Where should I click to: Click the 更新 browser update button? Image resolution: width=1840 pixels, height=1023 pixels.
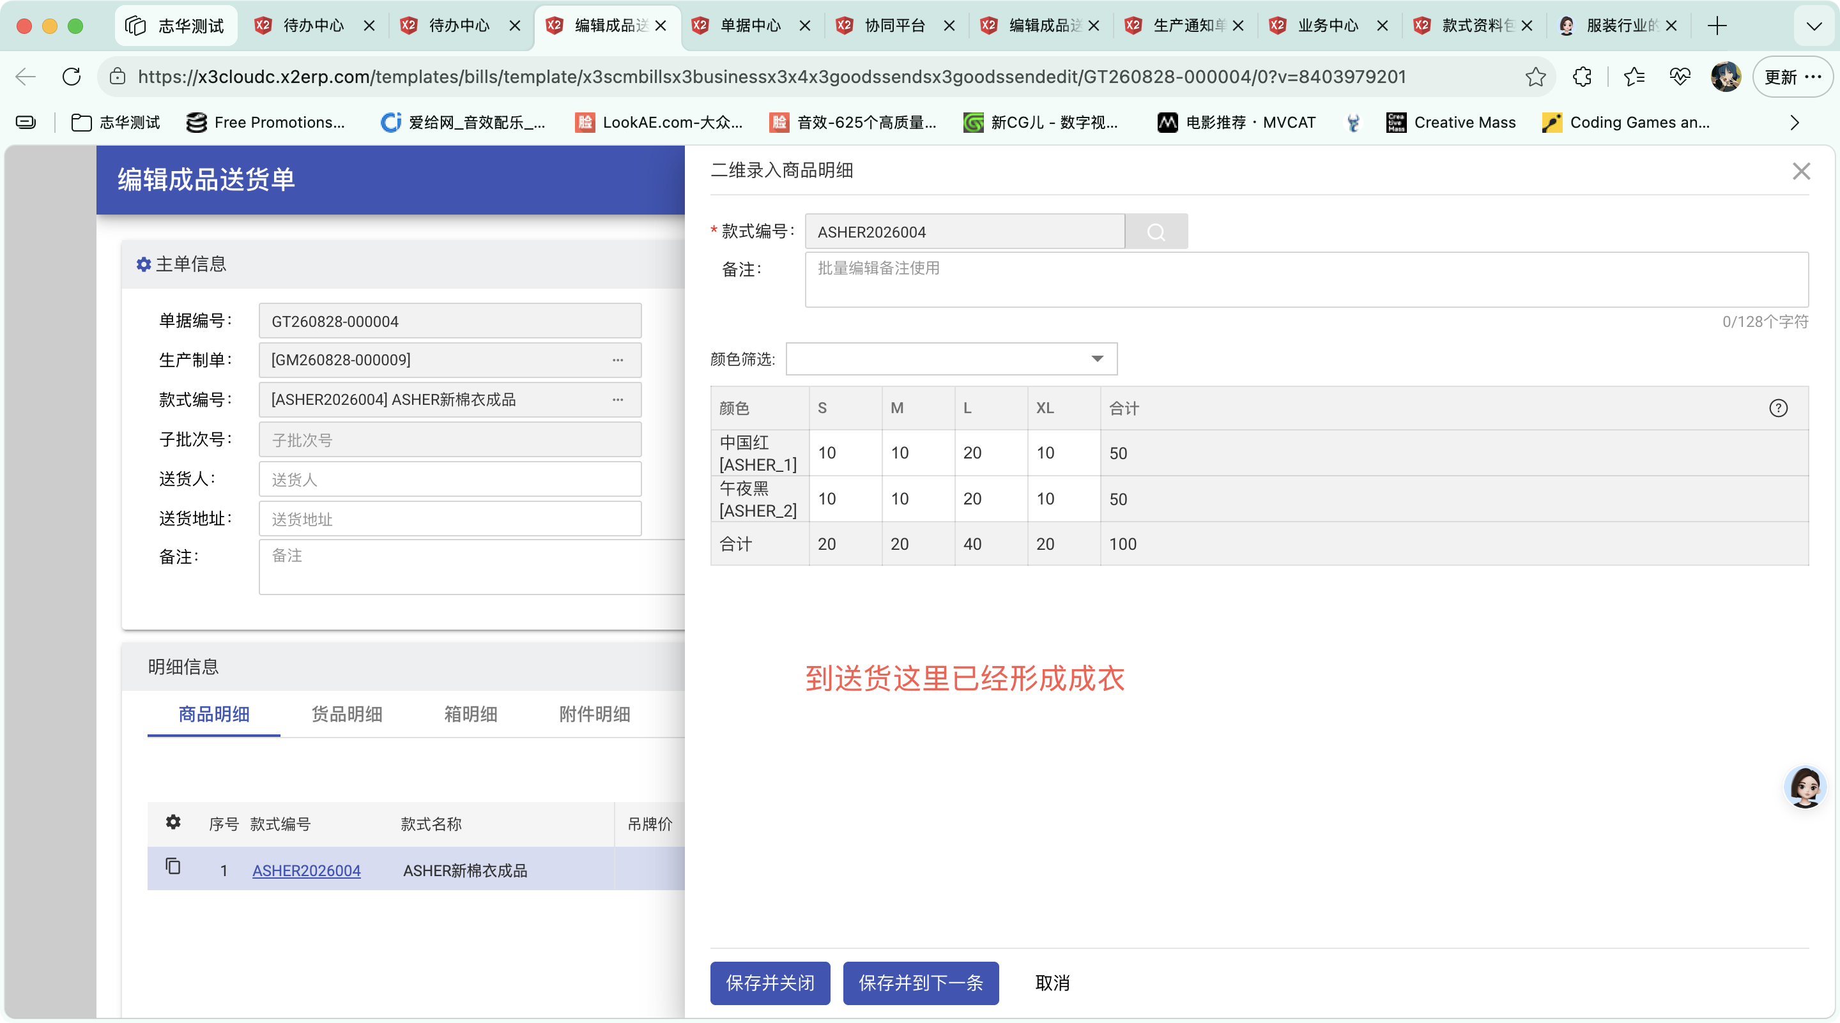click(x=1792, y=77)
